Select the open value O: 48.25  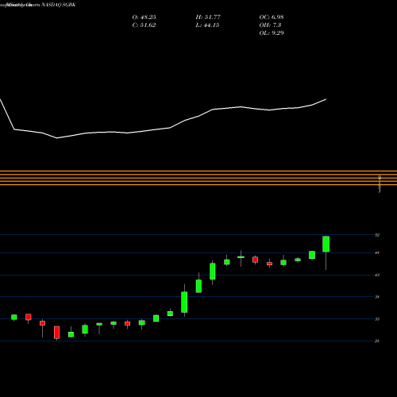pos(144,17)
